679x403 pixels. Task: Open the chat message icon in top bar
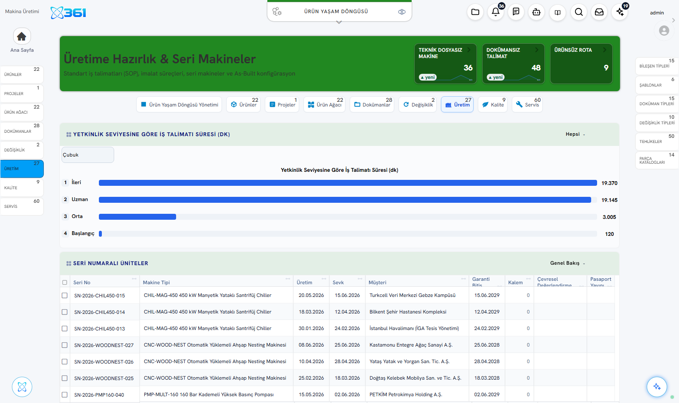pos(516,12)
